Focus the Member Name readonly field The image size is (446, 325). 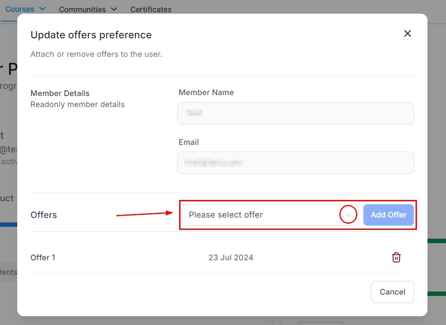coord(296,113)
